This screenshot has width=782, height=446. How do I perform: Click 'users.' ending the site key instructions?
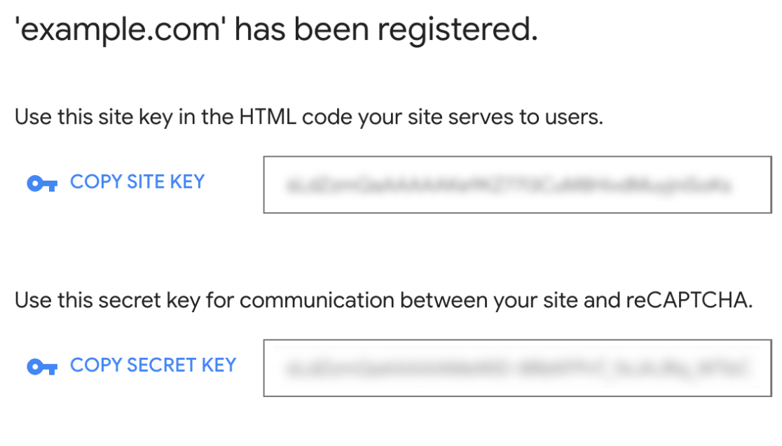click(x=572, y=117)
